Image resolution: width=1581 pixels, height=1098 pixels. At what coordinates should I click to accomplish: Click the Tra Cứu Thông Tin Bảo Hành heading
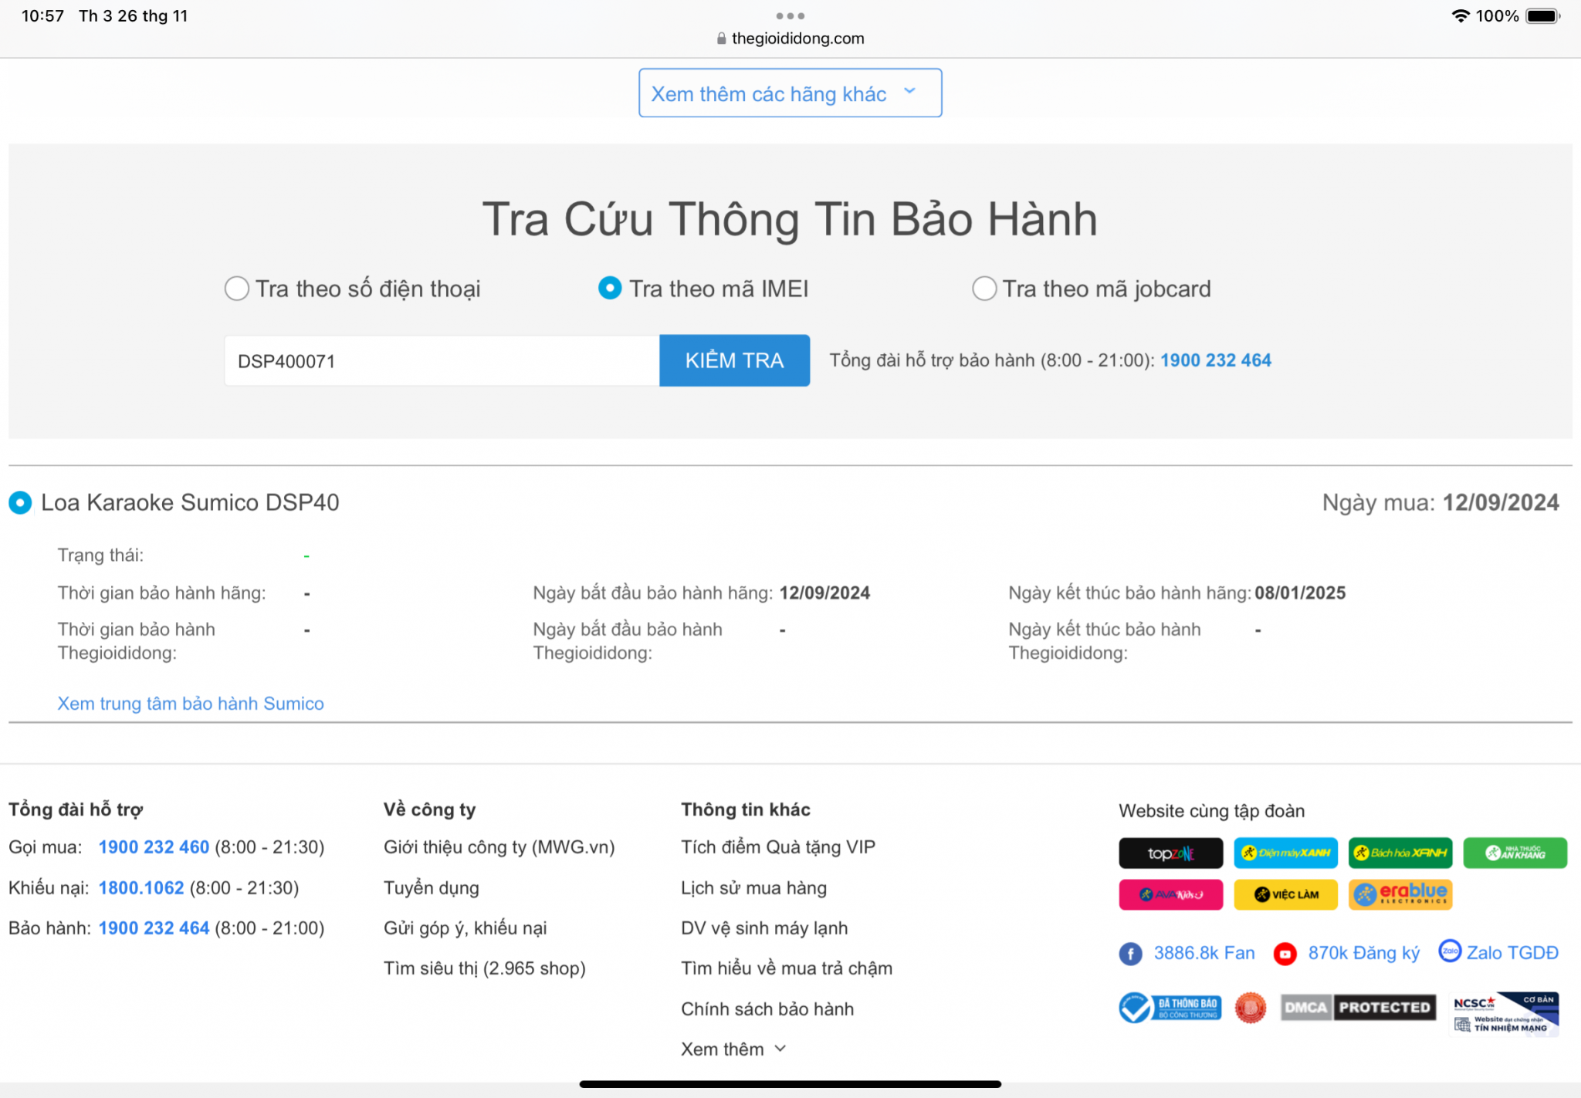[790, 219]
